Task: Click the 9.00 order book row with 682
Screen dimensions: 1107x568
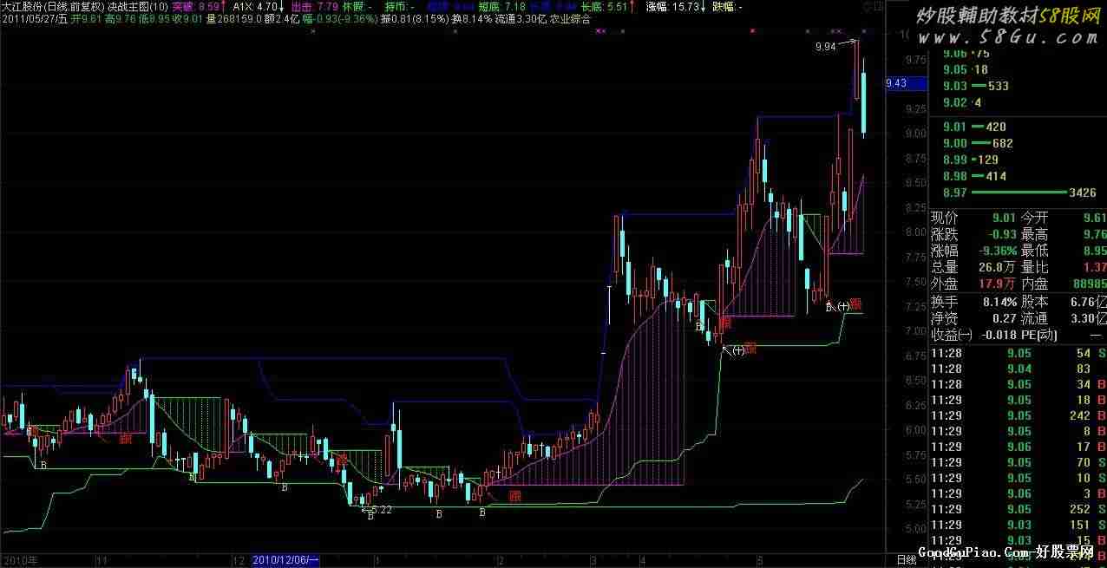Action: coord(1017,143)
